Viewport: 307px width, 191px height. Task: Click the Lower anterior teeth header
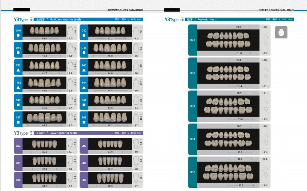pos(89,133)
